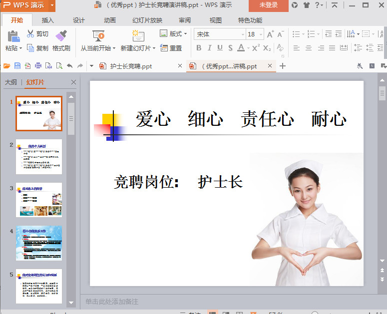
Task: Close the 护士长竞聘.ppt tab
Action: coord(180,65)
